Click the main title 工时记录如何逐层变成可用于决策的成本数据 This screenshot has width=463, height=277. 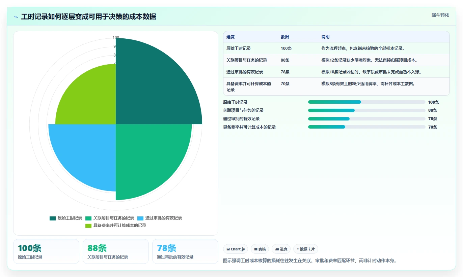point(88,17)
